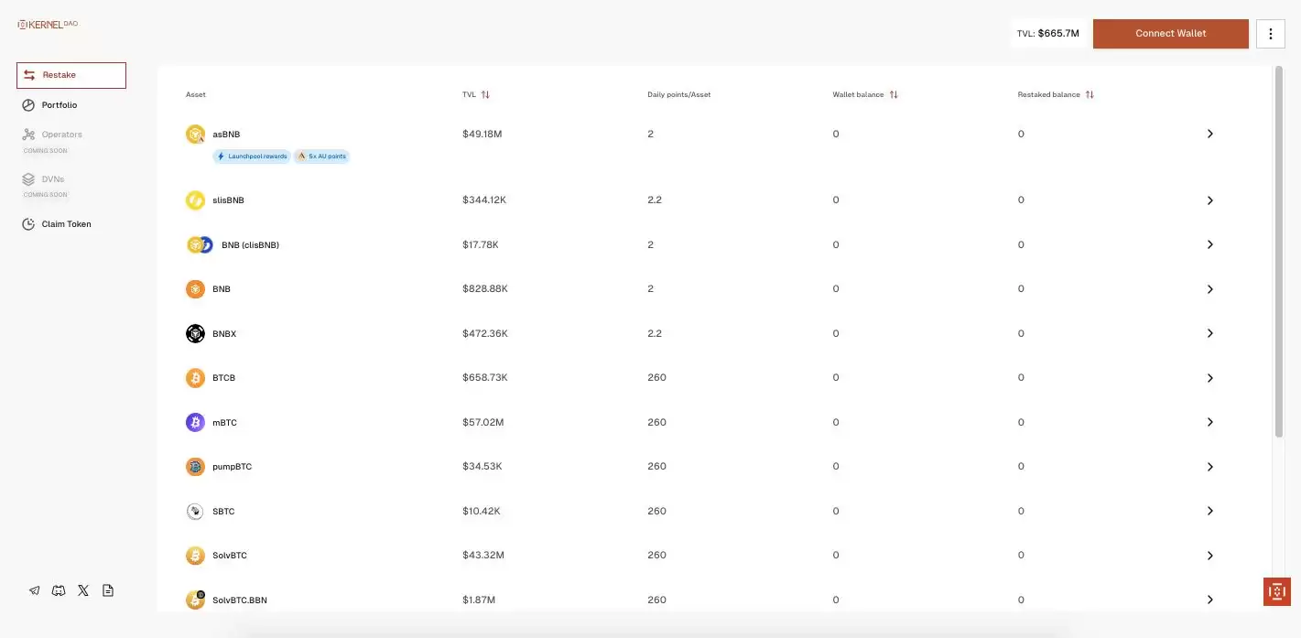Open the red Kernel widget icon
Viewport: 1301px width, 638px height.
tap(1276, 591)
